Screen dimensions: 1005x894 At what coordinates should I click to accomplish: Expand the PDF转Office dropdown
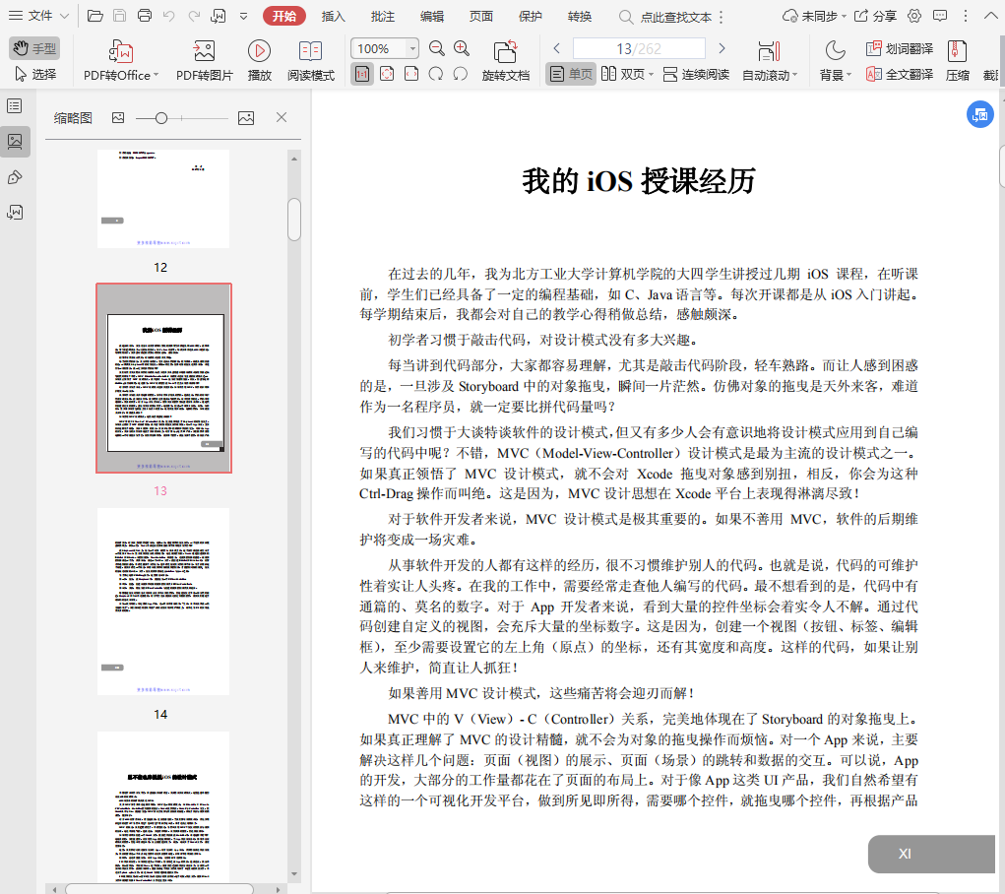point(156,75)
